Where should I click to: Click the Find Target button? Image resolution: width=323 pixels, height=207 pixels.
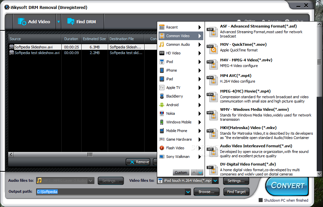coord(236,192)
